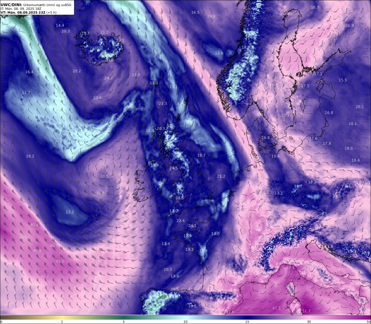Click the map value 18.4
The width and height of the screenshot is (371, 324).
pos(356,160)
